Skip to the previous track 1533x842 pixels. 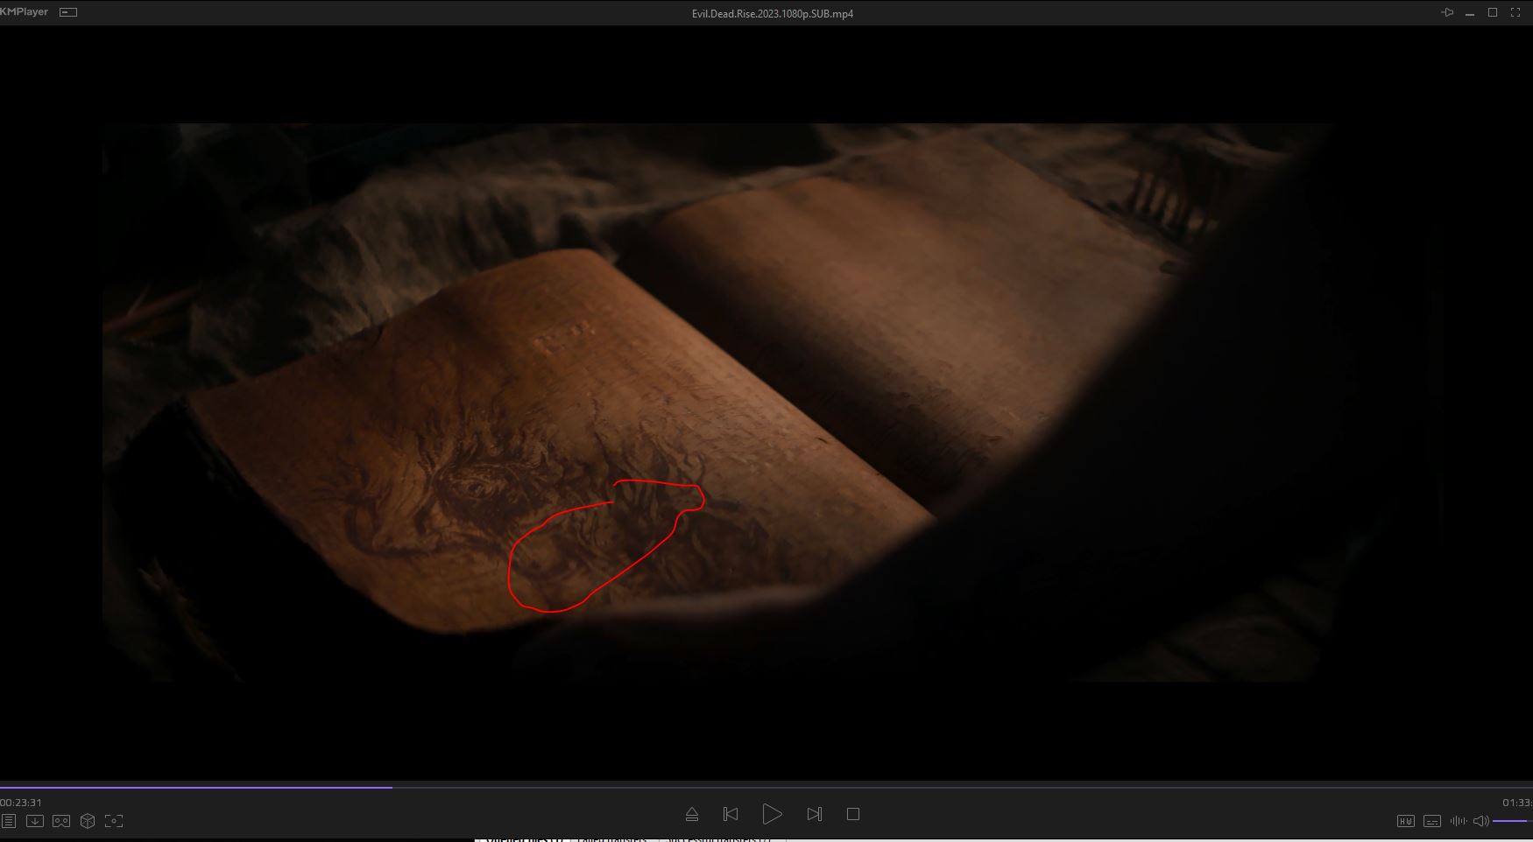(x=731, y=814)
